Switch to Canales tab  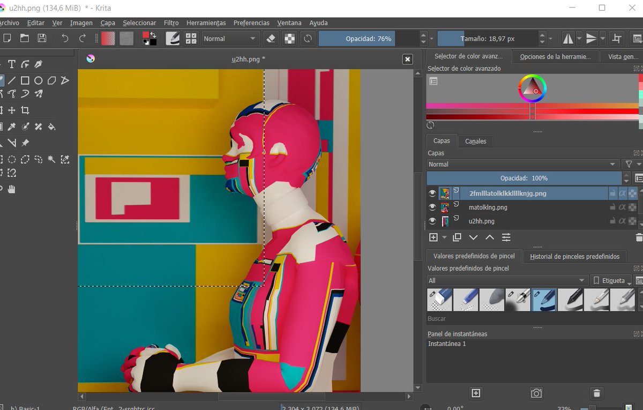[475, 141]
